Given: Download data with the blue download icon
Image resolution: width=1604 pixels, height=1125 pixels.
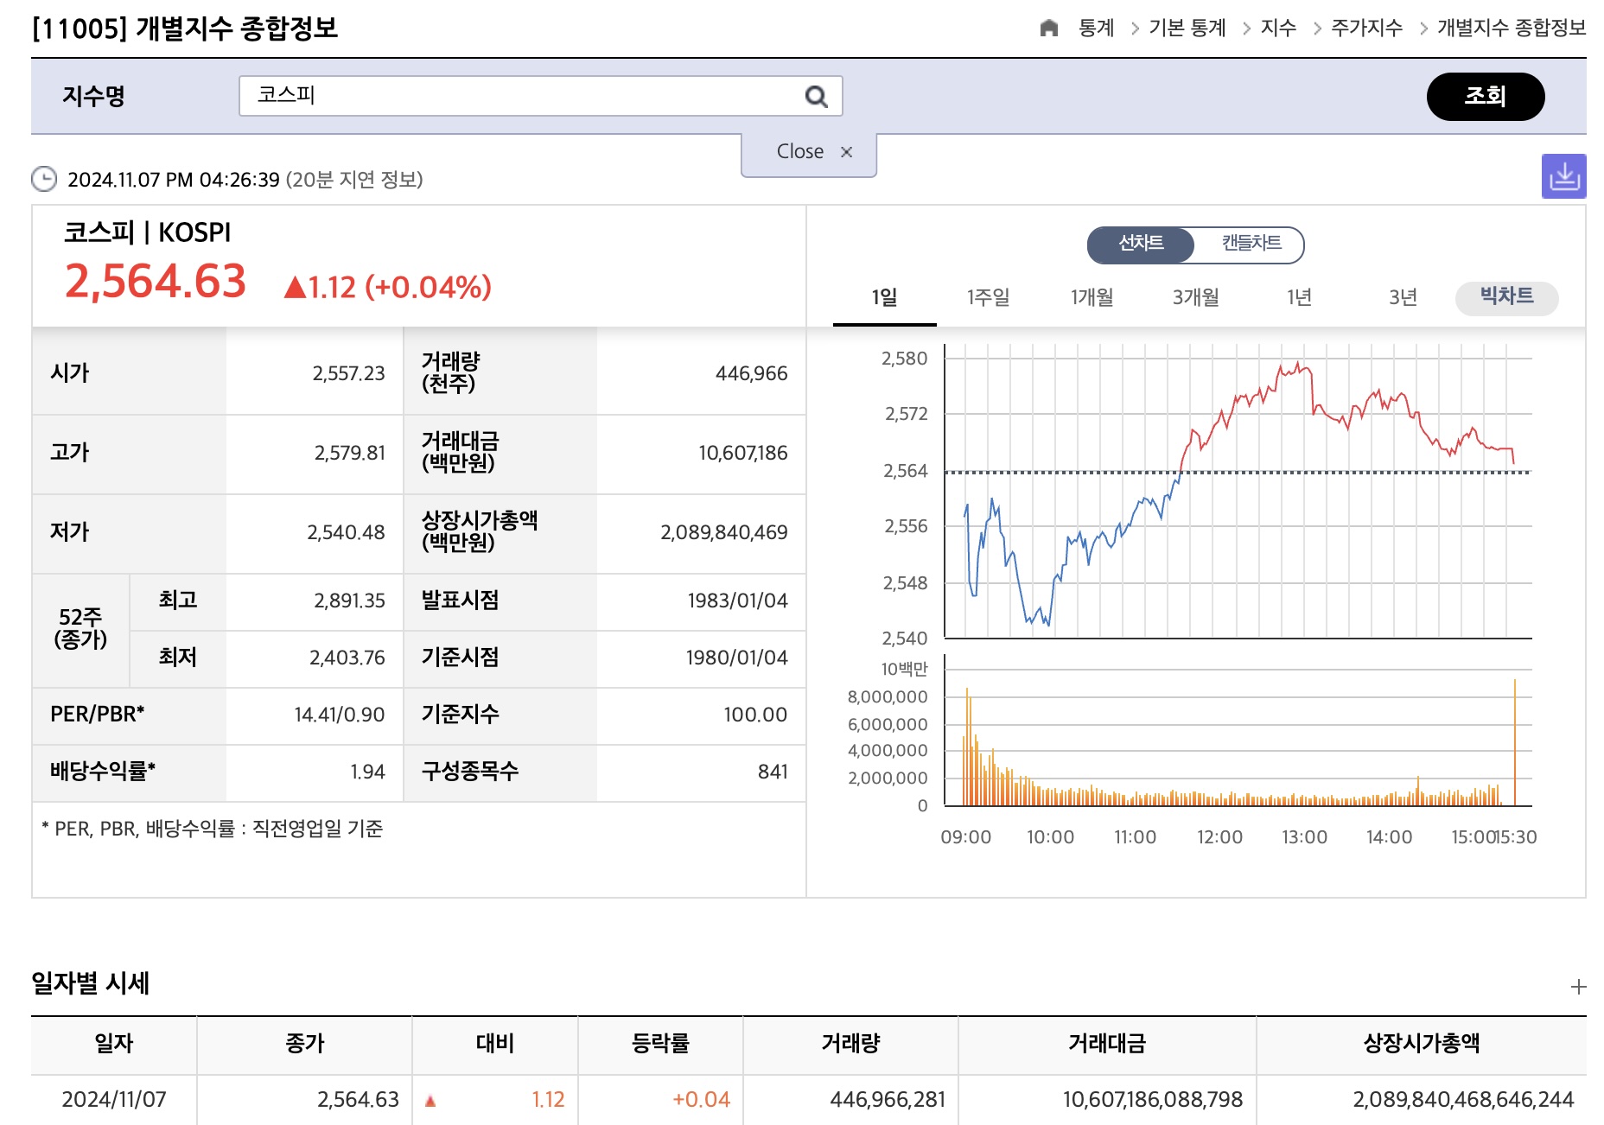Looking at the screenshot, I should point(1563,176).
